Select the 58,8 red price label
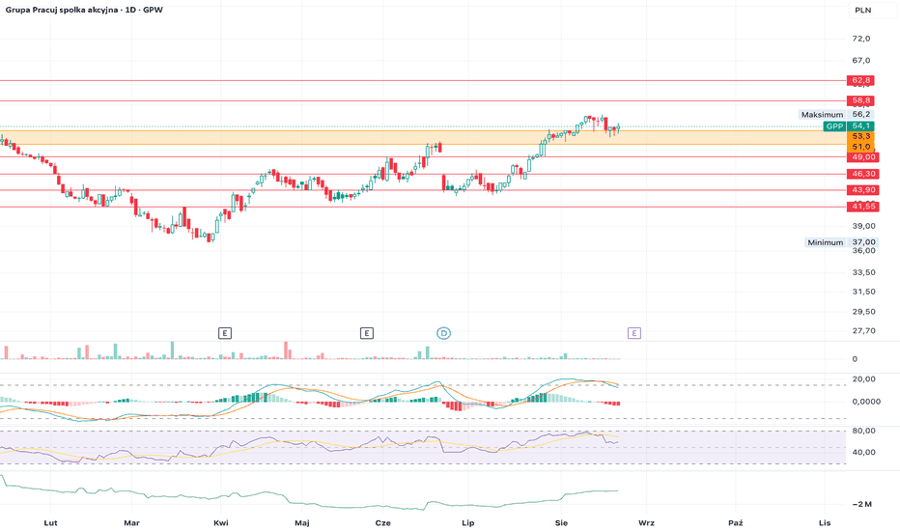 point(860,100)
